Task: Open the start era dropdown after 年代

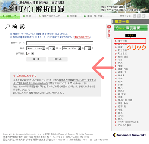Action: [36, 48]
